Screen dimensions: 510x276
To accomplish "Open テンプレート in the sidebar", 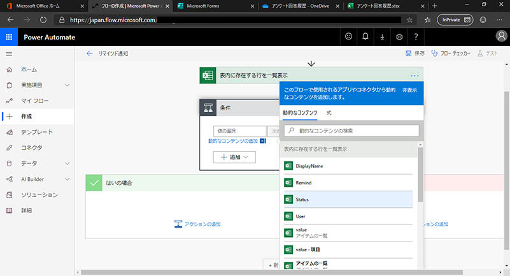I will 37,132.
